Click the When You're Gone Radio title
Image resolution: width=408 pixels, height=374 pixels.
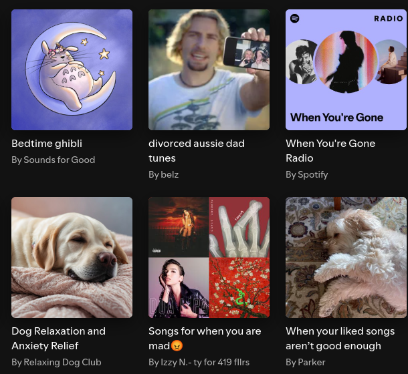click(x=330, y=151)
